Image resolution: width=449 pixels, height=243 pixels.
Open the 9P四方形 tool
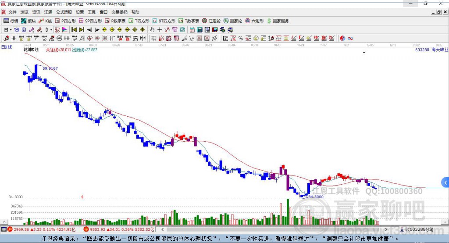[x=90, y=21]
